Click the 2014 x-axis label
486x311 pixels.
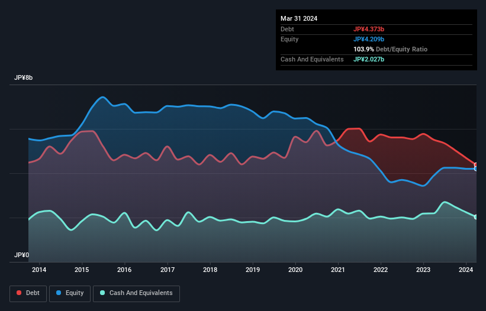[39, 270]
